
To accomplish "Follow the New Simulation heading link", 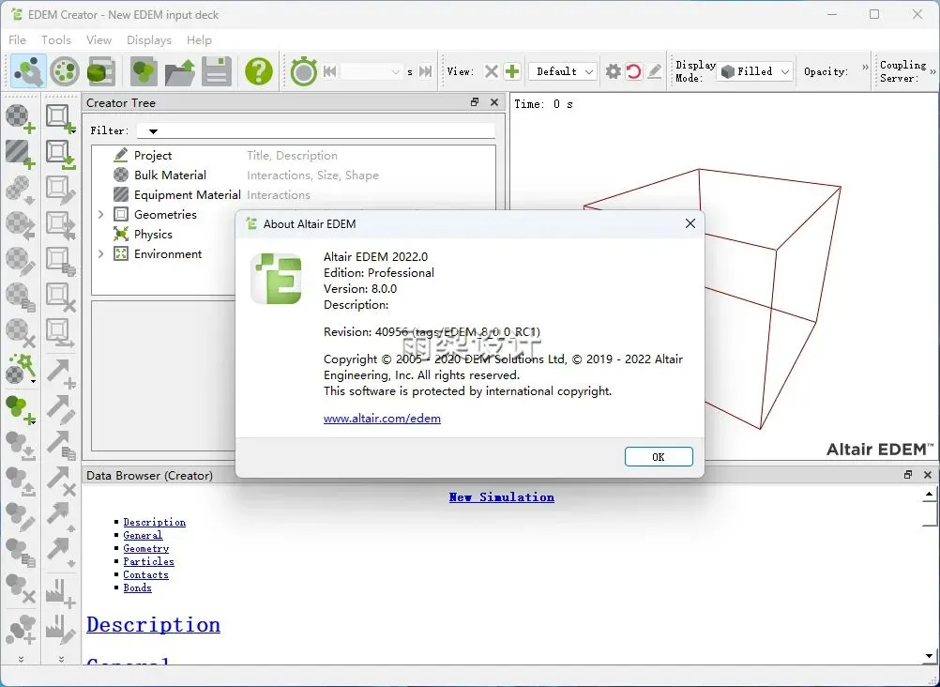I will (501, 496).
